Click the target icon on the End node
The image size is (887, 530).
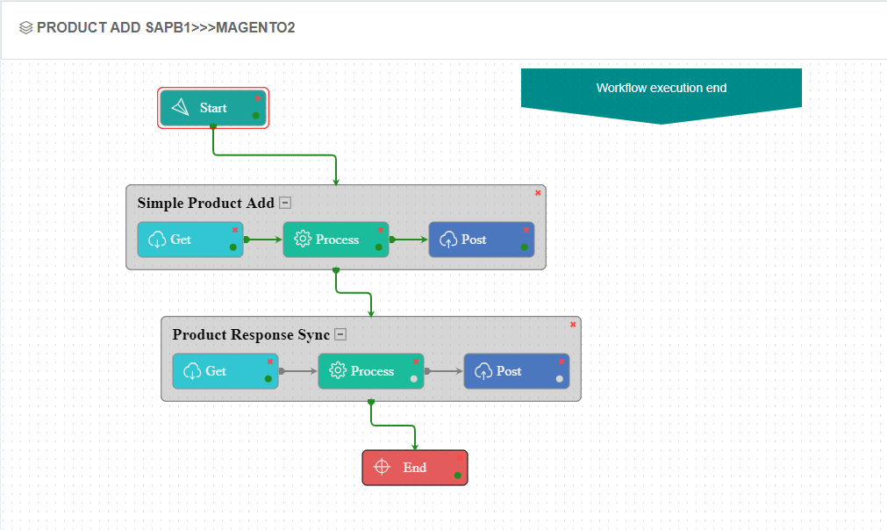pyautogui.click(x=383, y=467)
